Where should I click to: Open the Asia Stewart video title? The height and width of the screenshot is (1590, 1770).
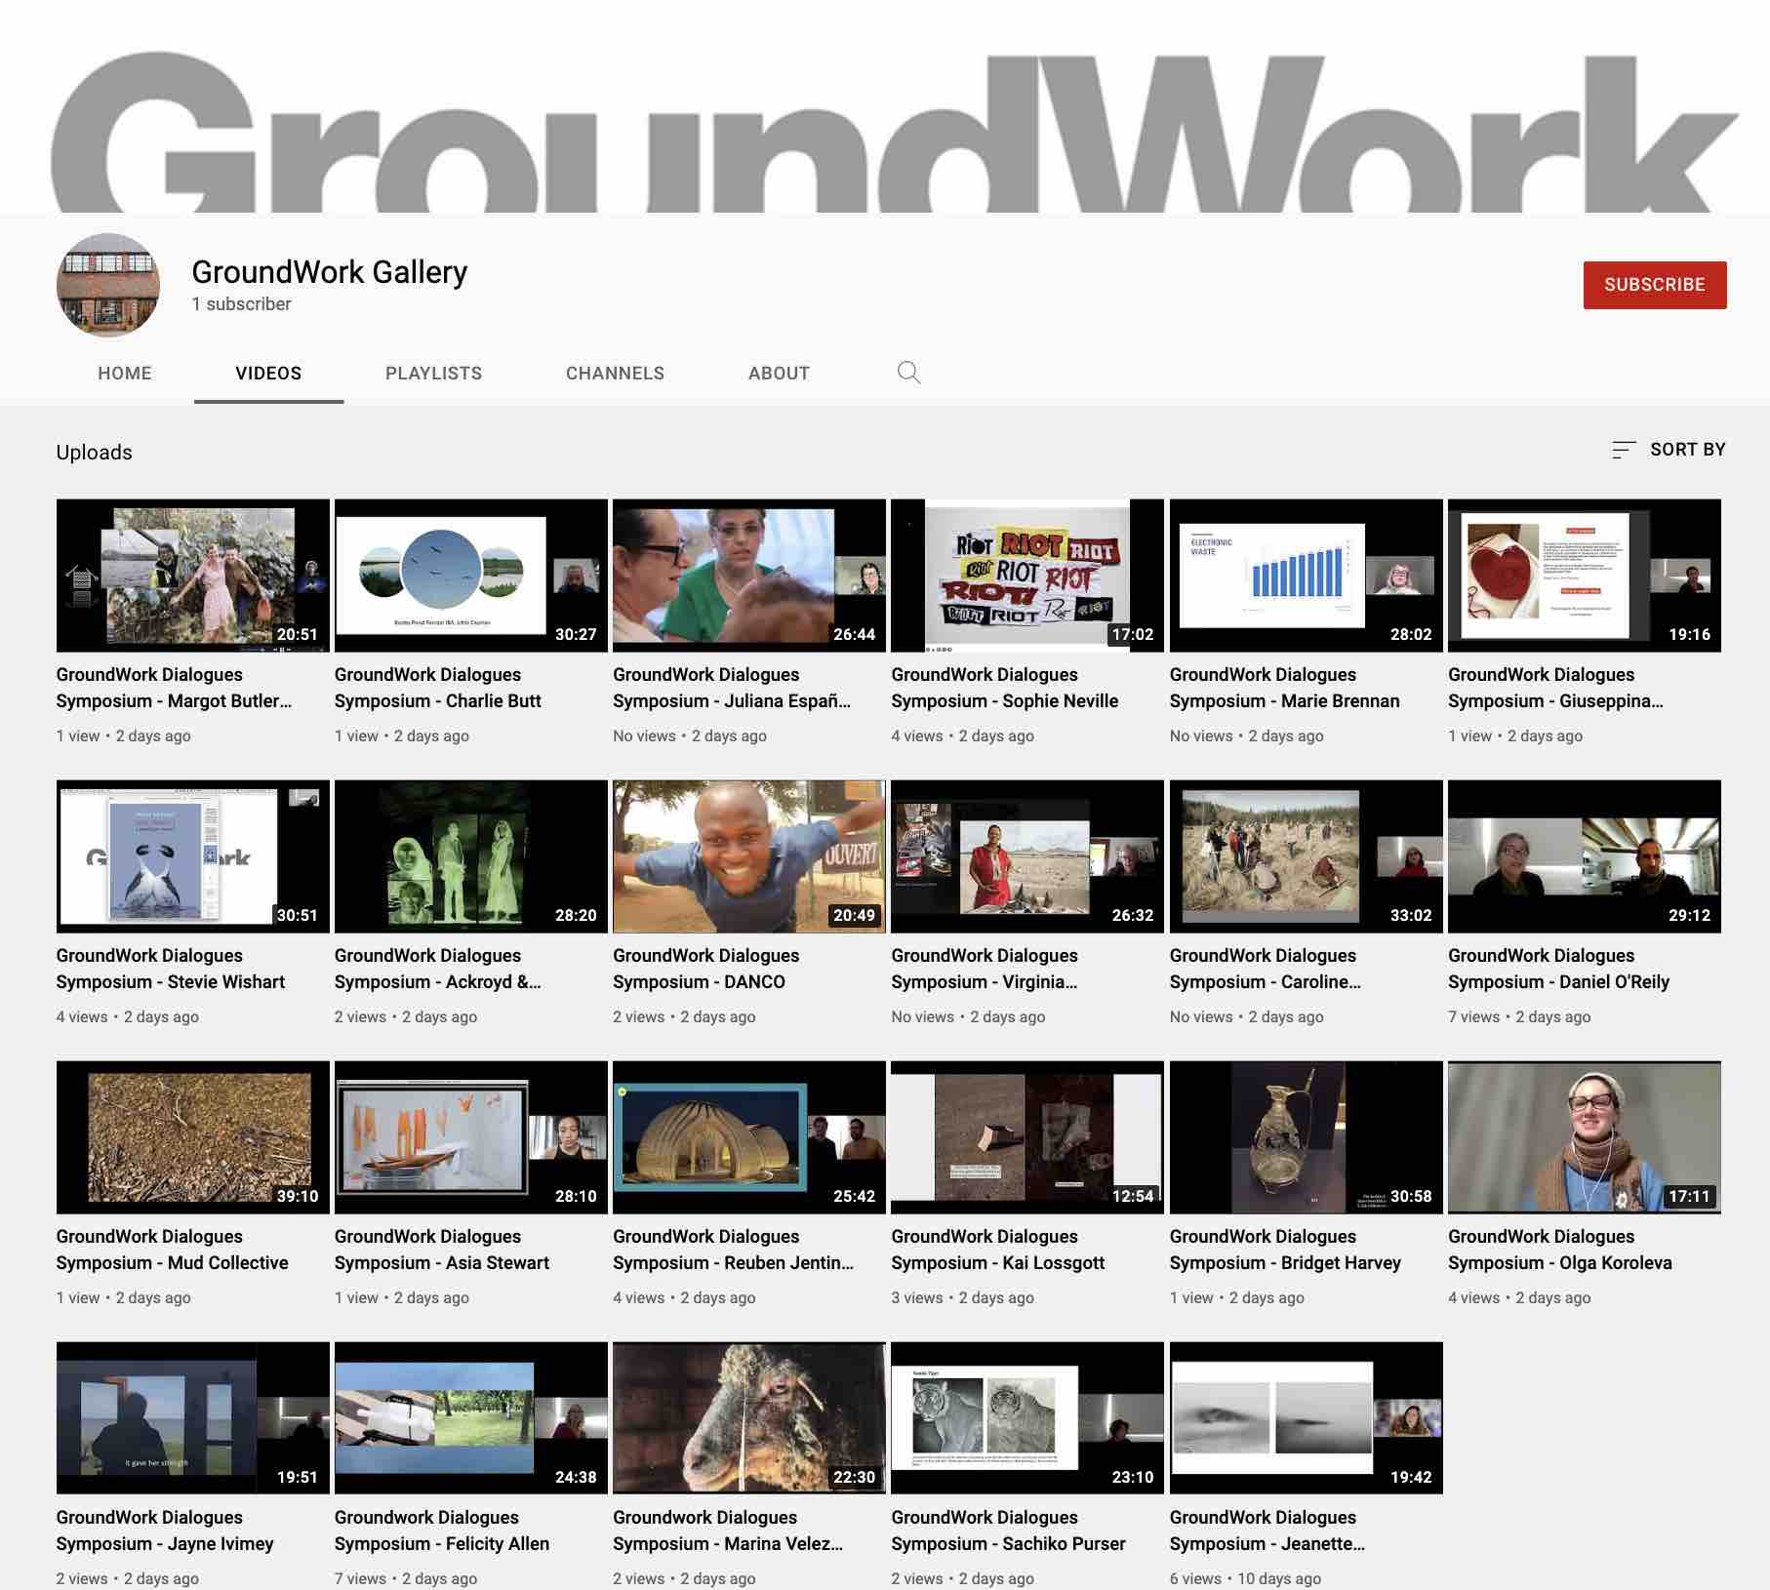pos(442,1250)
